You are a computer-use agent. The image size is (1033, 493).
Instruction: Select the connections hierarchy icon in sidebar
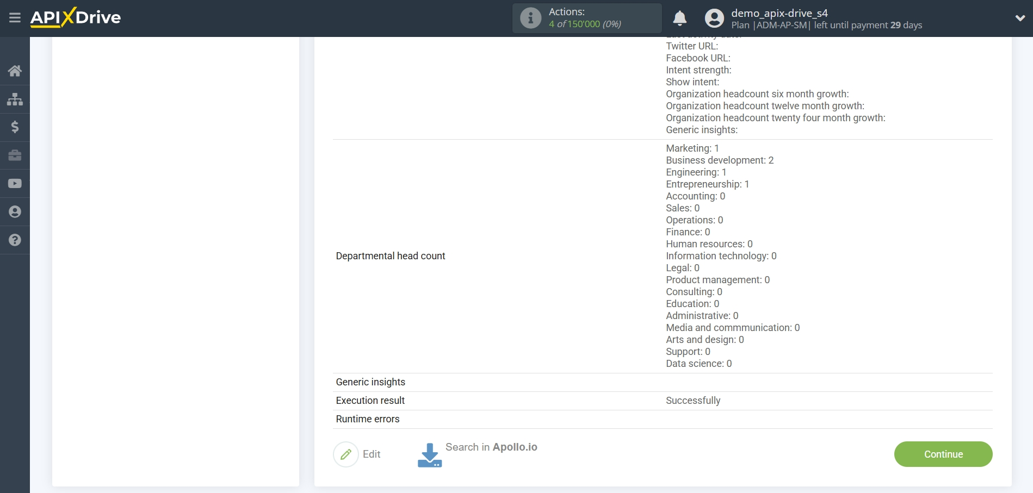[15, 99]
